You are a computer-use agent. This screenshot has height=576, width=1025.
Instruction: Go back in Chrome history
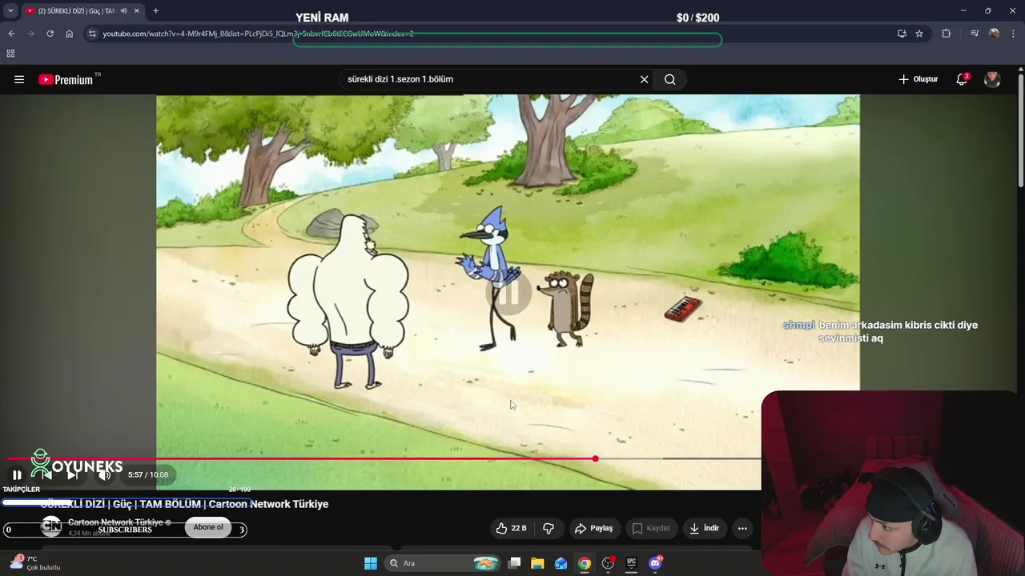tap(11, 34)
